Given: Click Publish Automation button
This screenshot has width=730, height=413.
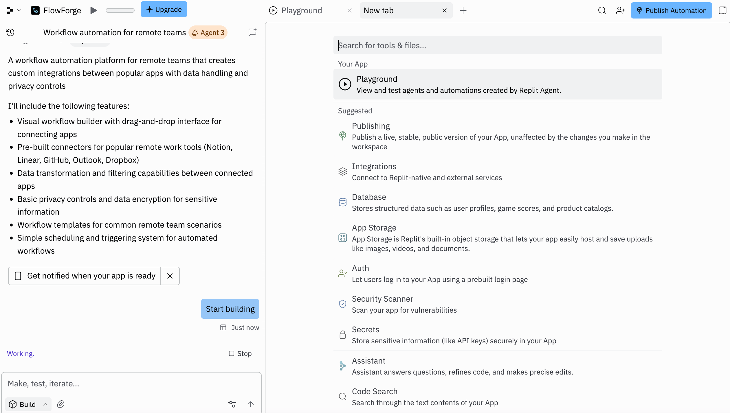Looking at the screenshot, I should 671,10.
